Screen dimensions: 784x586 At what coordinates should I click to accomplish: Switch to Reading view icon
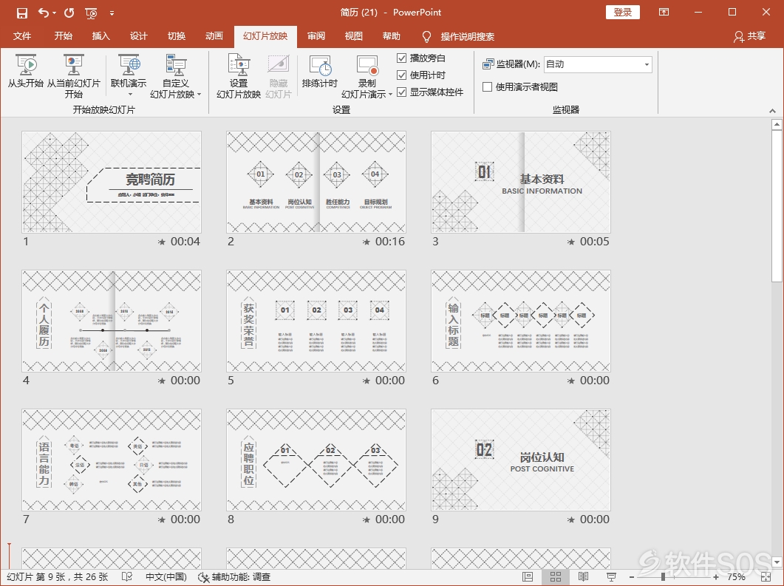pos(583,577)
